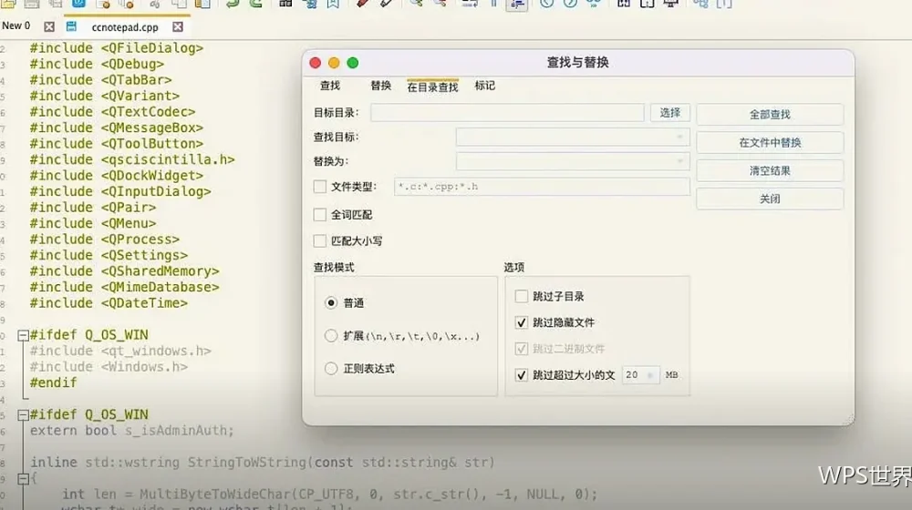Uncheck the 跳过超过大小的文 checkbox
Screen dimensions: 912x510
pyautogui.click(x=521, y=375)
